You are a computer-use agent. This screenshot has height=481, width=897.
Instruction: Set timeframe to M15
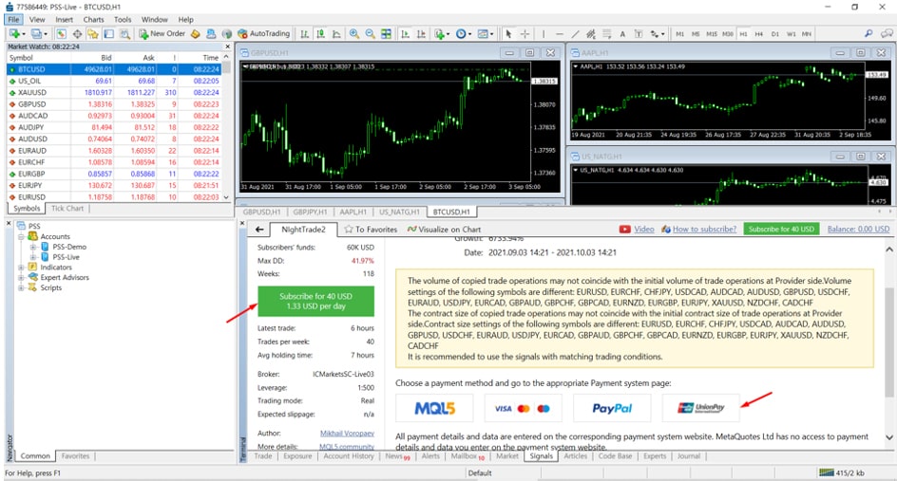click(712, 34)
